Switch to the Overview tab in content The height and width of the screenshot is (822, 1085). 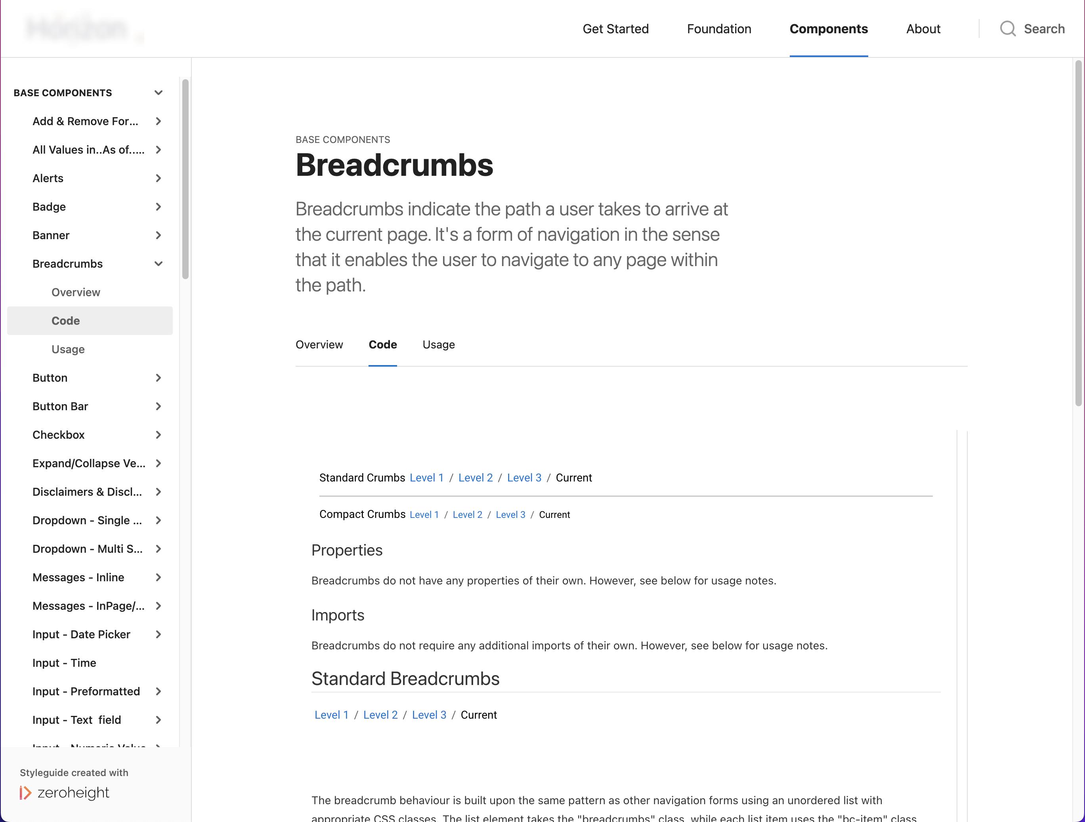[319, 344]
